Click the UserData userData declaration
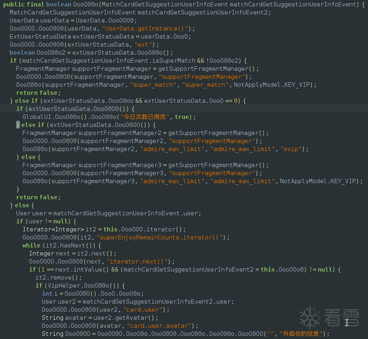 tap(39, 20)
